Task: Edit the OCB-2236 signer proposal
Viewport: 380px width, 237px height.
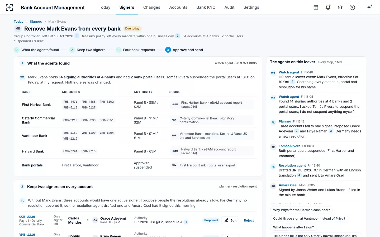Action: [x=230, y=220]
